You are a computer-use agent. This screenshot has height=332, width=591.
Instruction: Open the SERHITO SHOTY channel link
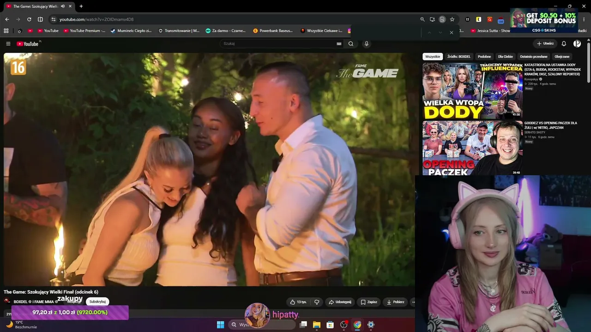click(535, 132)
